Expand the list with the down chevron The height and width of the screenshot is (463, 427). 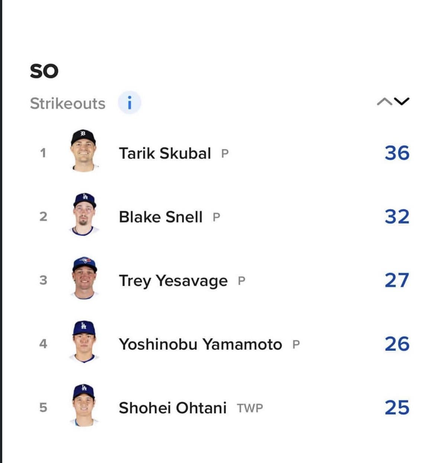point(402,101)
